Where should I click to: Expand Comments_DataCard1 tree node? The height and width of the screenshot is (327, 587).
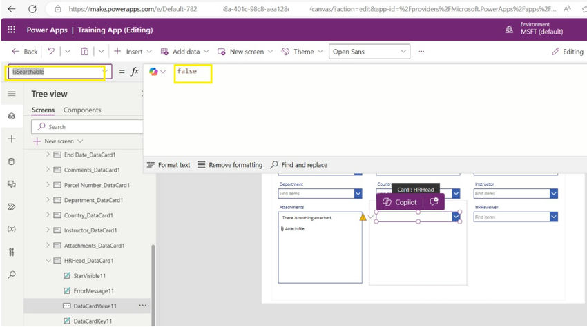[48, 170]
